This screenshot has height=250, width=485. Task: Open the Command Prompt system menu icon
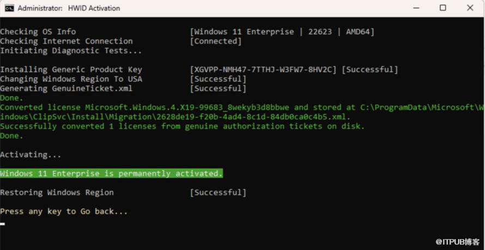(9, 8)
